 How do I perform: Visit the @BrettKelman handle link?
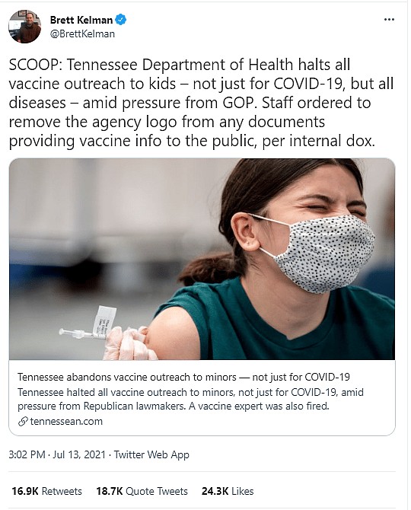[82, 33]
